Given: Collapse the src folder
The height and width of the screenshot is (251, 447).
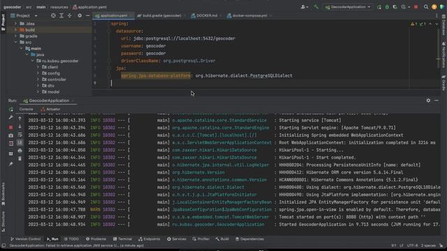Looking at the screenshot, I should [x=15, y=42].
